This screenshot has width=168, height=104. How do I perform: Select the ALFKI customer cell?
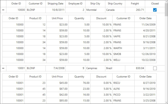(x=123, y=89)
